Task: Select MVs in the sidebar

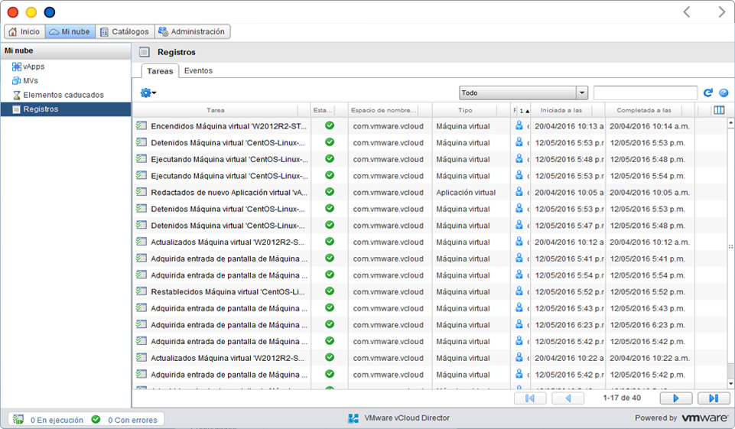Action: pos(30,80)
